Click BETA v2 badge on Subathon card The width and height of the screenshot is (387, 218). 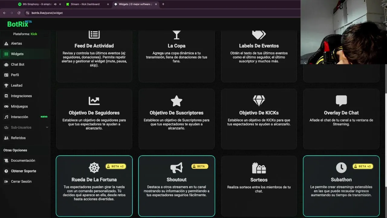362,166
